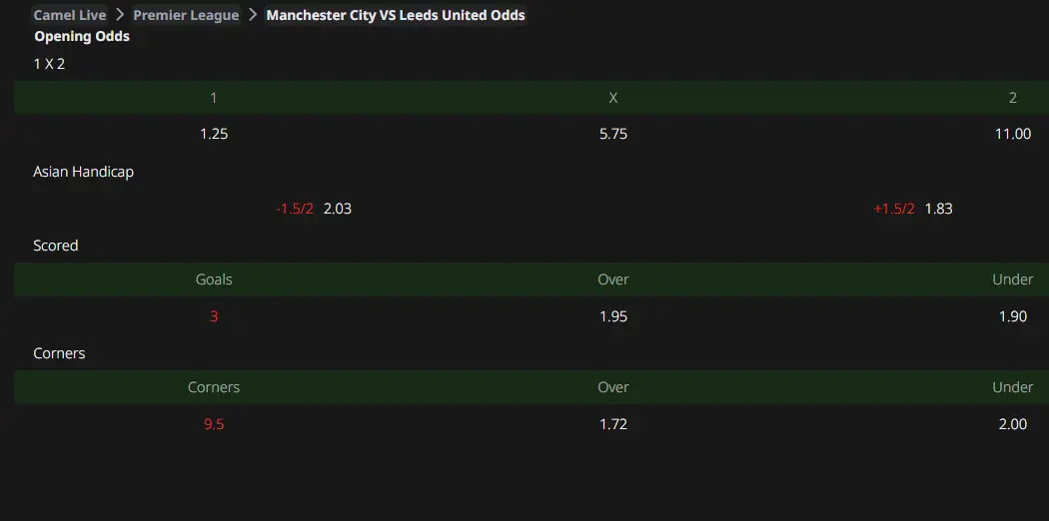Choose the goals Over odds 1.95
The width and height of the screenshot is (1049, 521).
(x=613, y=316)
